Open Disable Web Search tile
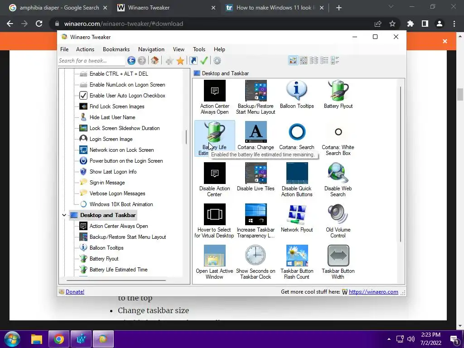464x348 pixels. [x=338, y=179]
